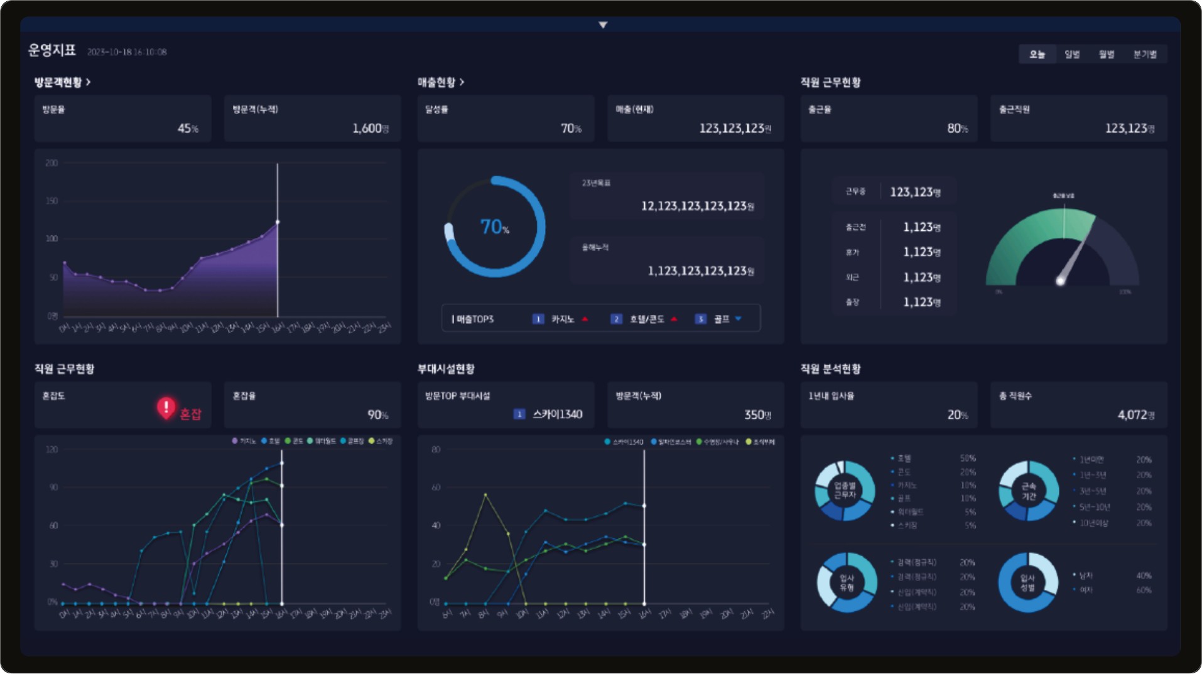Image resolution: width=1202 pixels, height=674 pixels.
Task: Toggle the yellow rightmost legend in facilities chart
Action: click(x=760, y=442)
